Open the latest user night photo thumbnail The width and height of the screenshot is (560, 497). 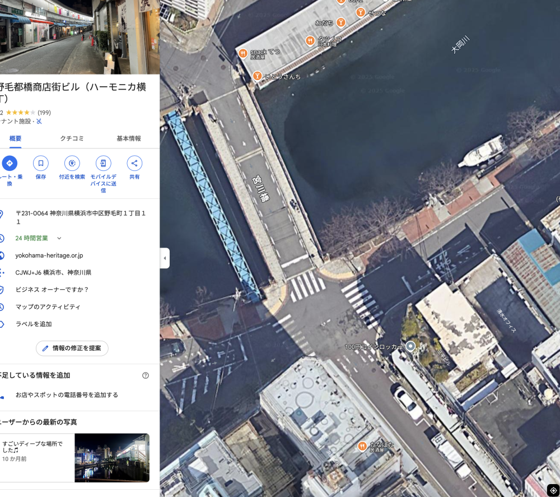(x=112, y=458)
